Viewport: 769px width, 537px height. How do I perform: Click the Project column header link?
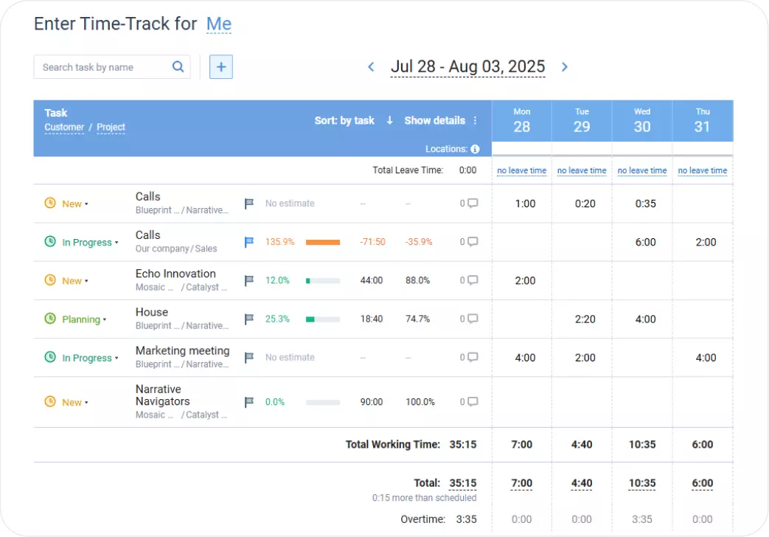[111, 127]
